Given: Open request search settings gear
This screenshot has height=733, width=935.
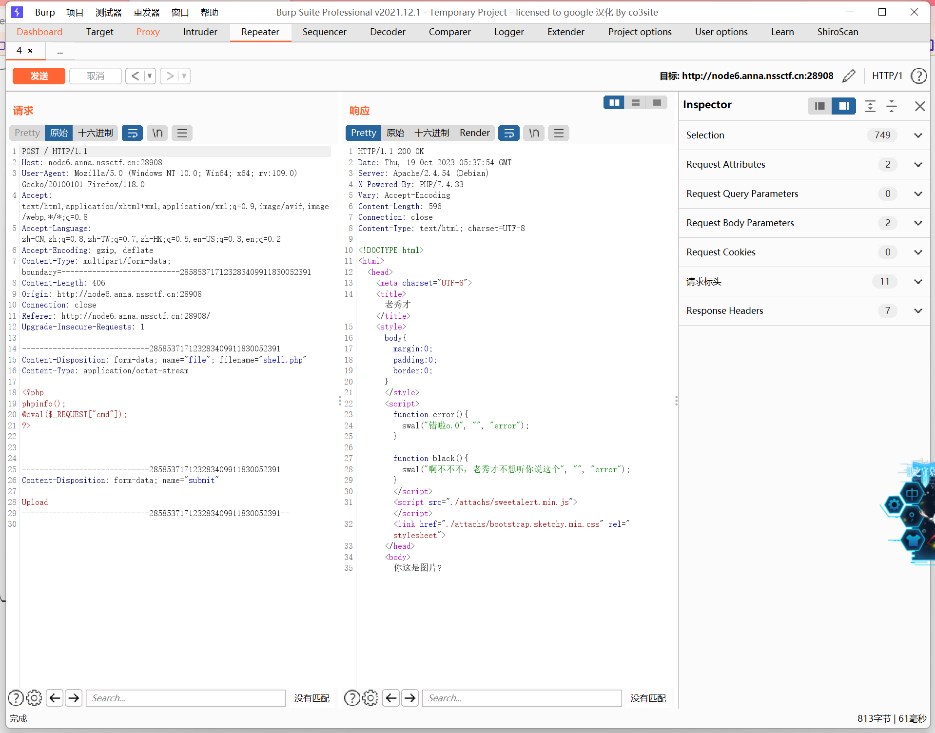Looking at the screenshot, I should [34, 698].
